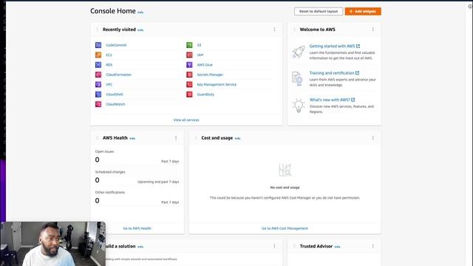The width and height of the screenshot is (473, 266).
Task: Open the CodeCommit text link
Action: tap(116, 45)
